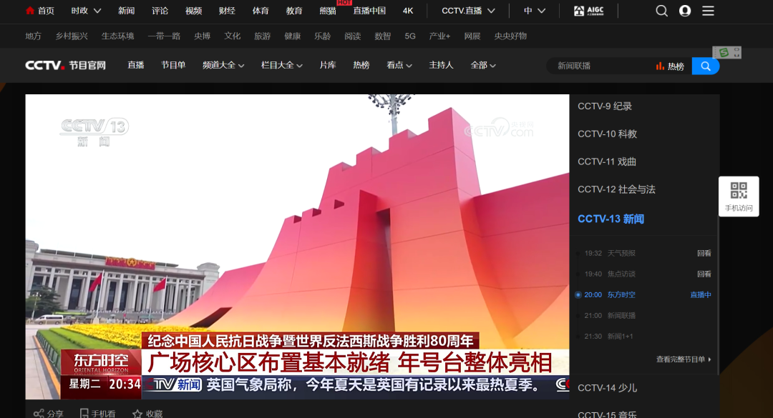Viewport: 773px width, 418px height.
Task: Click the 热榜 hot list toggle in search bar
Action: pos(670,65)
